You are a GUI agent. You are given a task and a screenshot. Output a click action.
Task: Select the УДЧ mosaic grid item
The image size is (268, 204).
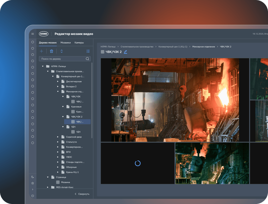78,132
